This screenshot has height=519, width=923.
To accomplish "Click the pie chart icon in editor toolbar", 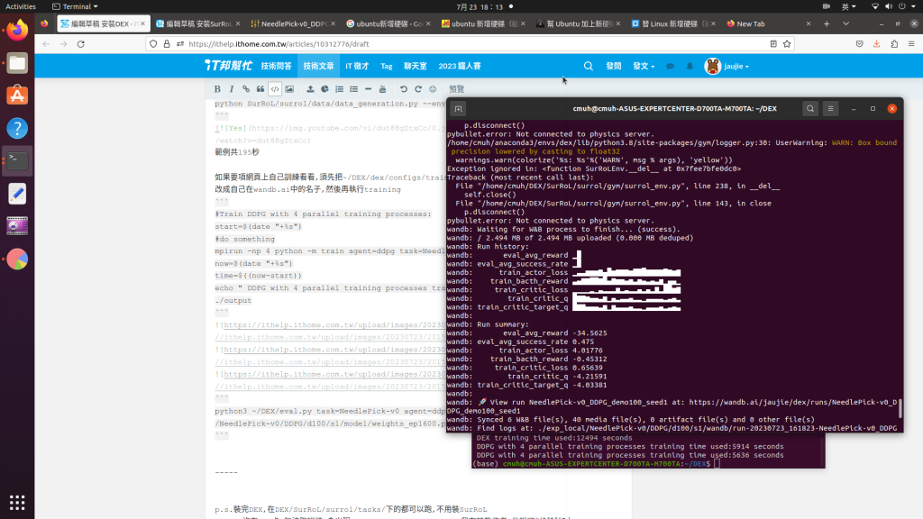I will pos(324,89).
